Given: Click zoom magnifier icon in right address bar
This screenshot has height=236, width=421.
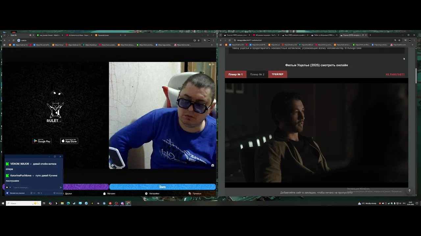Looking at the screenshot, I should pos(395,40).
